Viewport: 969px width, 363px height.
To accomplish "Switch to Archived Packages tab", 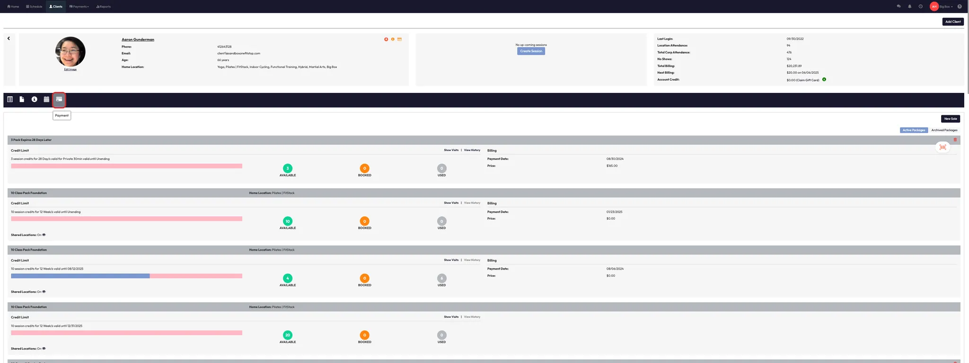I will 944,130.
